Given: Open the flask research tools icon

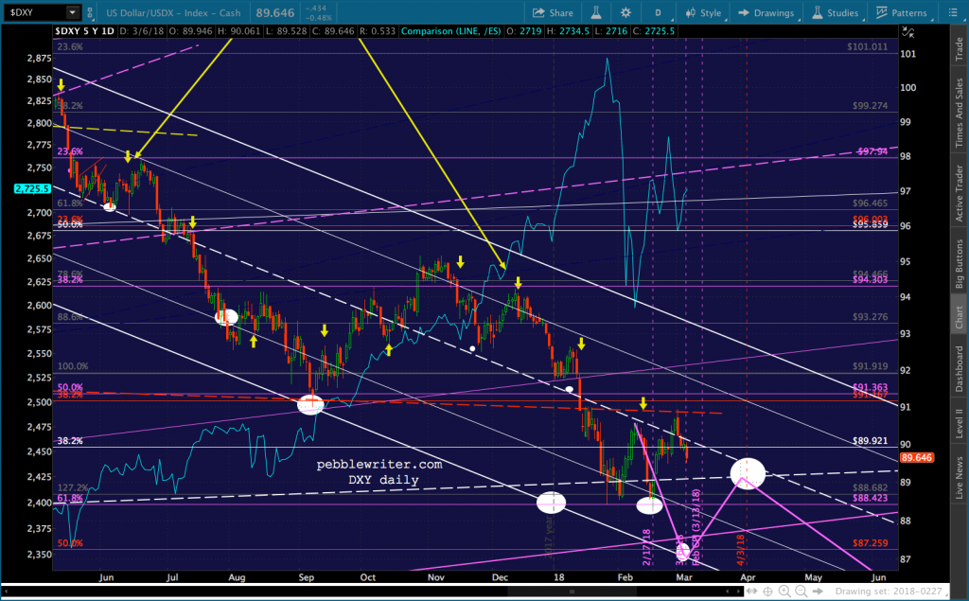Looking at the screenshot, I should coord(596,12).
